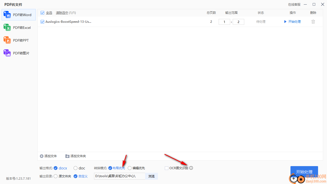The image size is (327, 184).
Task: Select 原文件夹 as output directory
Action: tap(55, 176)
